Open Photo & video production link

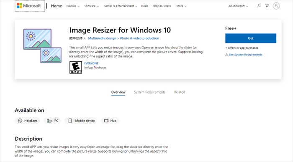pyautogui.click(x=139, y=38)
